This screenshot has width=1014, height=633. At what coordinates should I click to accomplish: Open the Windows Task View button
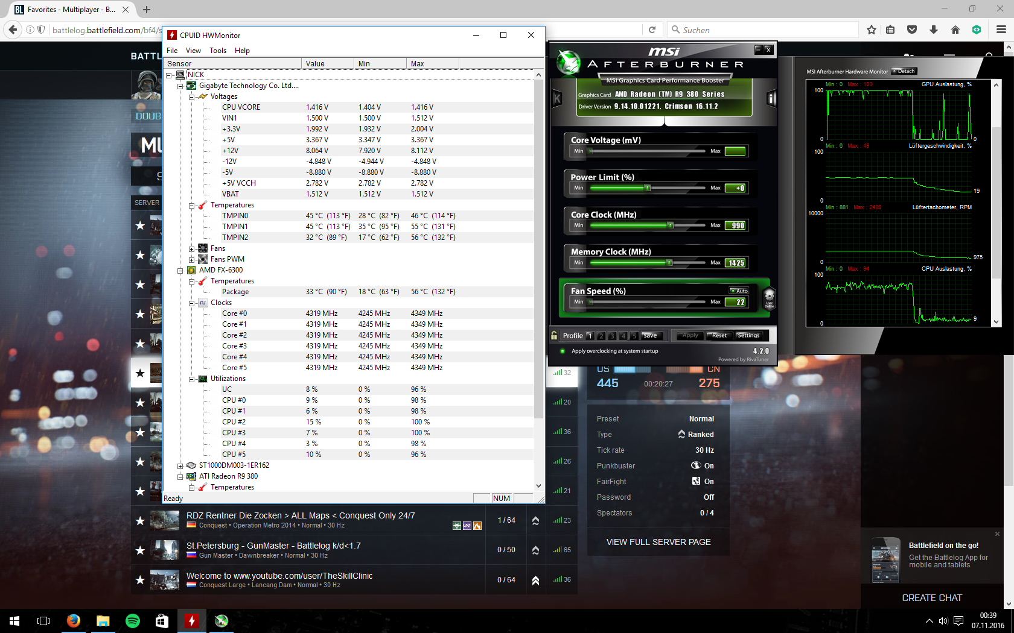point(43,620)
